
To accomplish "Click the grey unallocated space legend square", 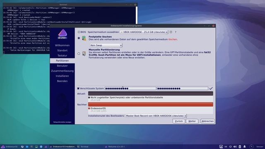I will click(x=89, y=98).
